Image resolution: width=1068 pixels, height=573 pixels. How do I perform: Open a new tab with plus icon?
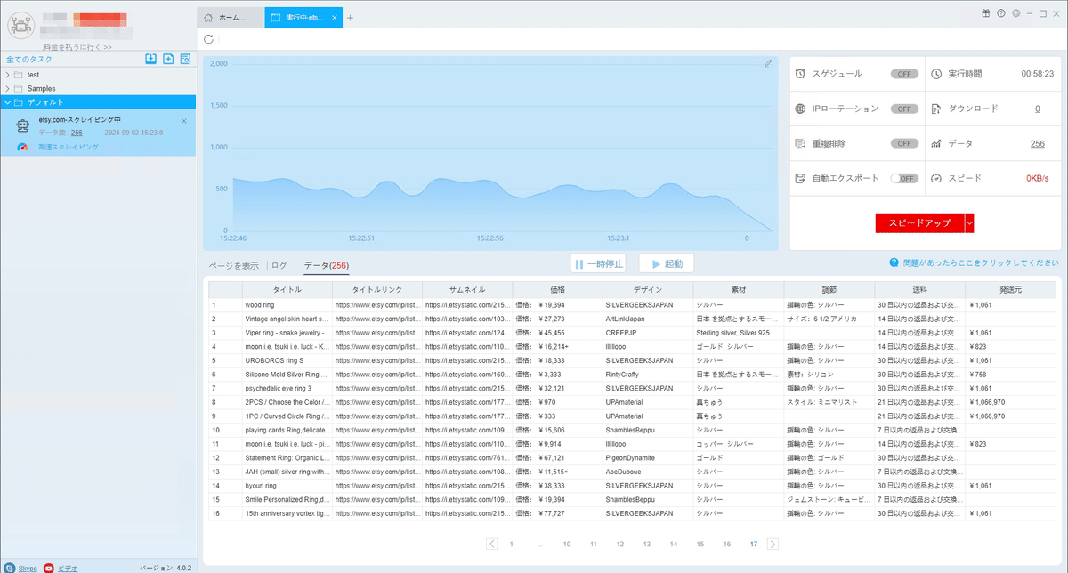tap(350, 18)
